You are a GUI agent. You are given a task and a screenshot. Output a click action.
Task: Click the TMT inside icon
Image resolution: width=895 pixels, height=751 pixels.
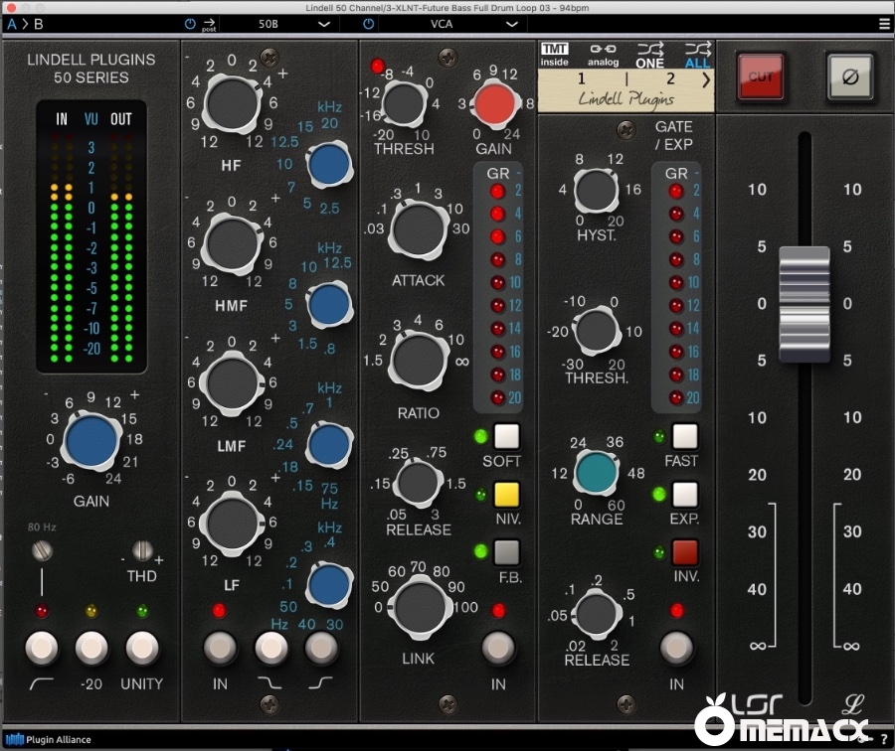[555, 54]
